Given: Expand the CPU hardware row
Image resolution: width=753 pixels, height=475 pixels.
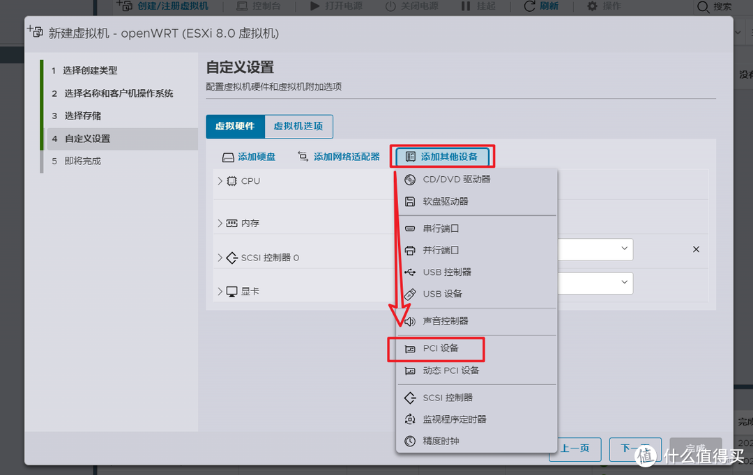Looking at the screenshot, I should pyautogui.click(x=220, y=181).
